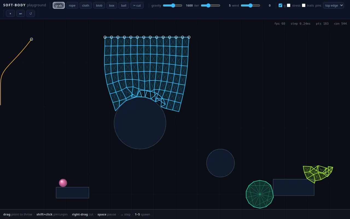Open the pins 'top edge' dropdown
The image size is (350, 219).
coord(333,5)
